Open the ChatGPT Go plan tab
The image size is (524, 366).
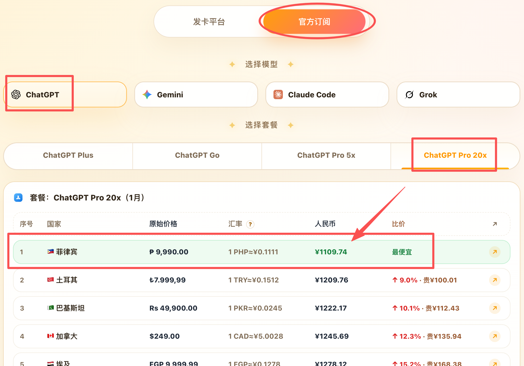[197, 155]
